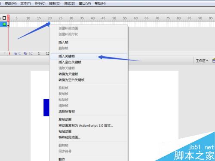This screenshot has height=161, width=215.
Task: Open the 帮助(H) menu
Action: (x=100, y=3)
